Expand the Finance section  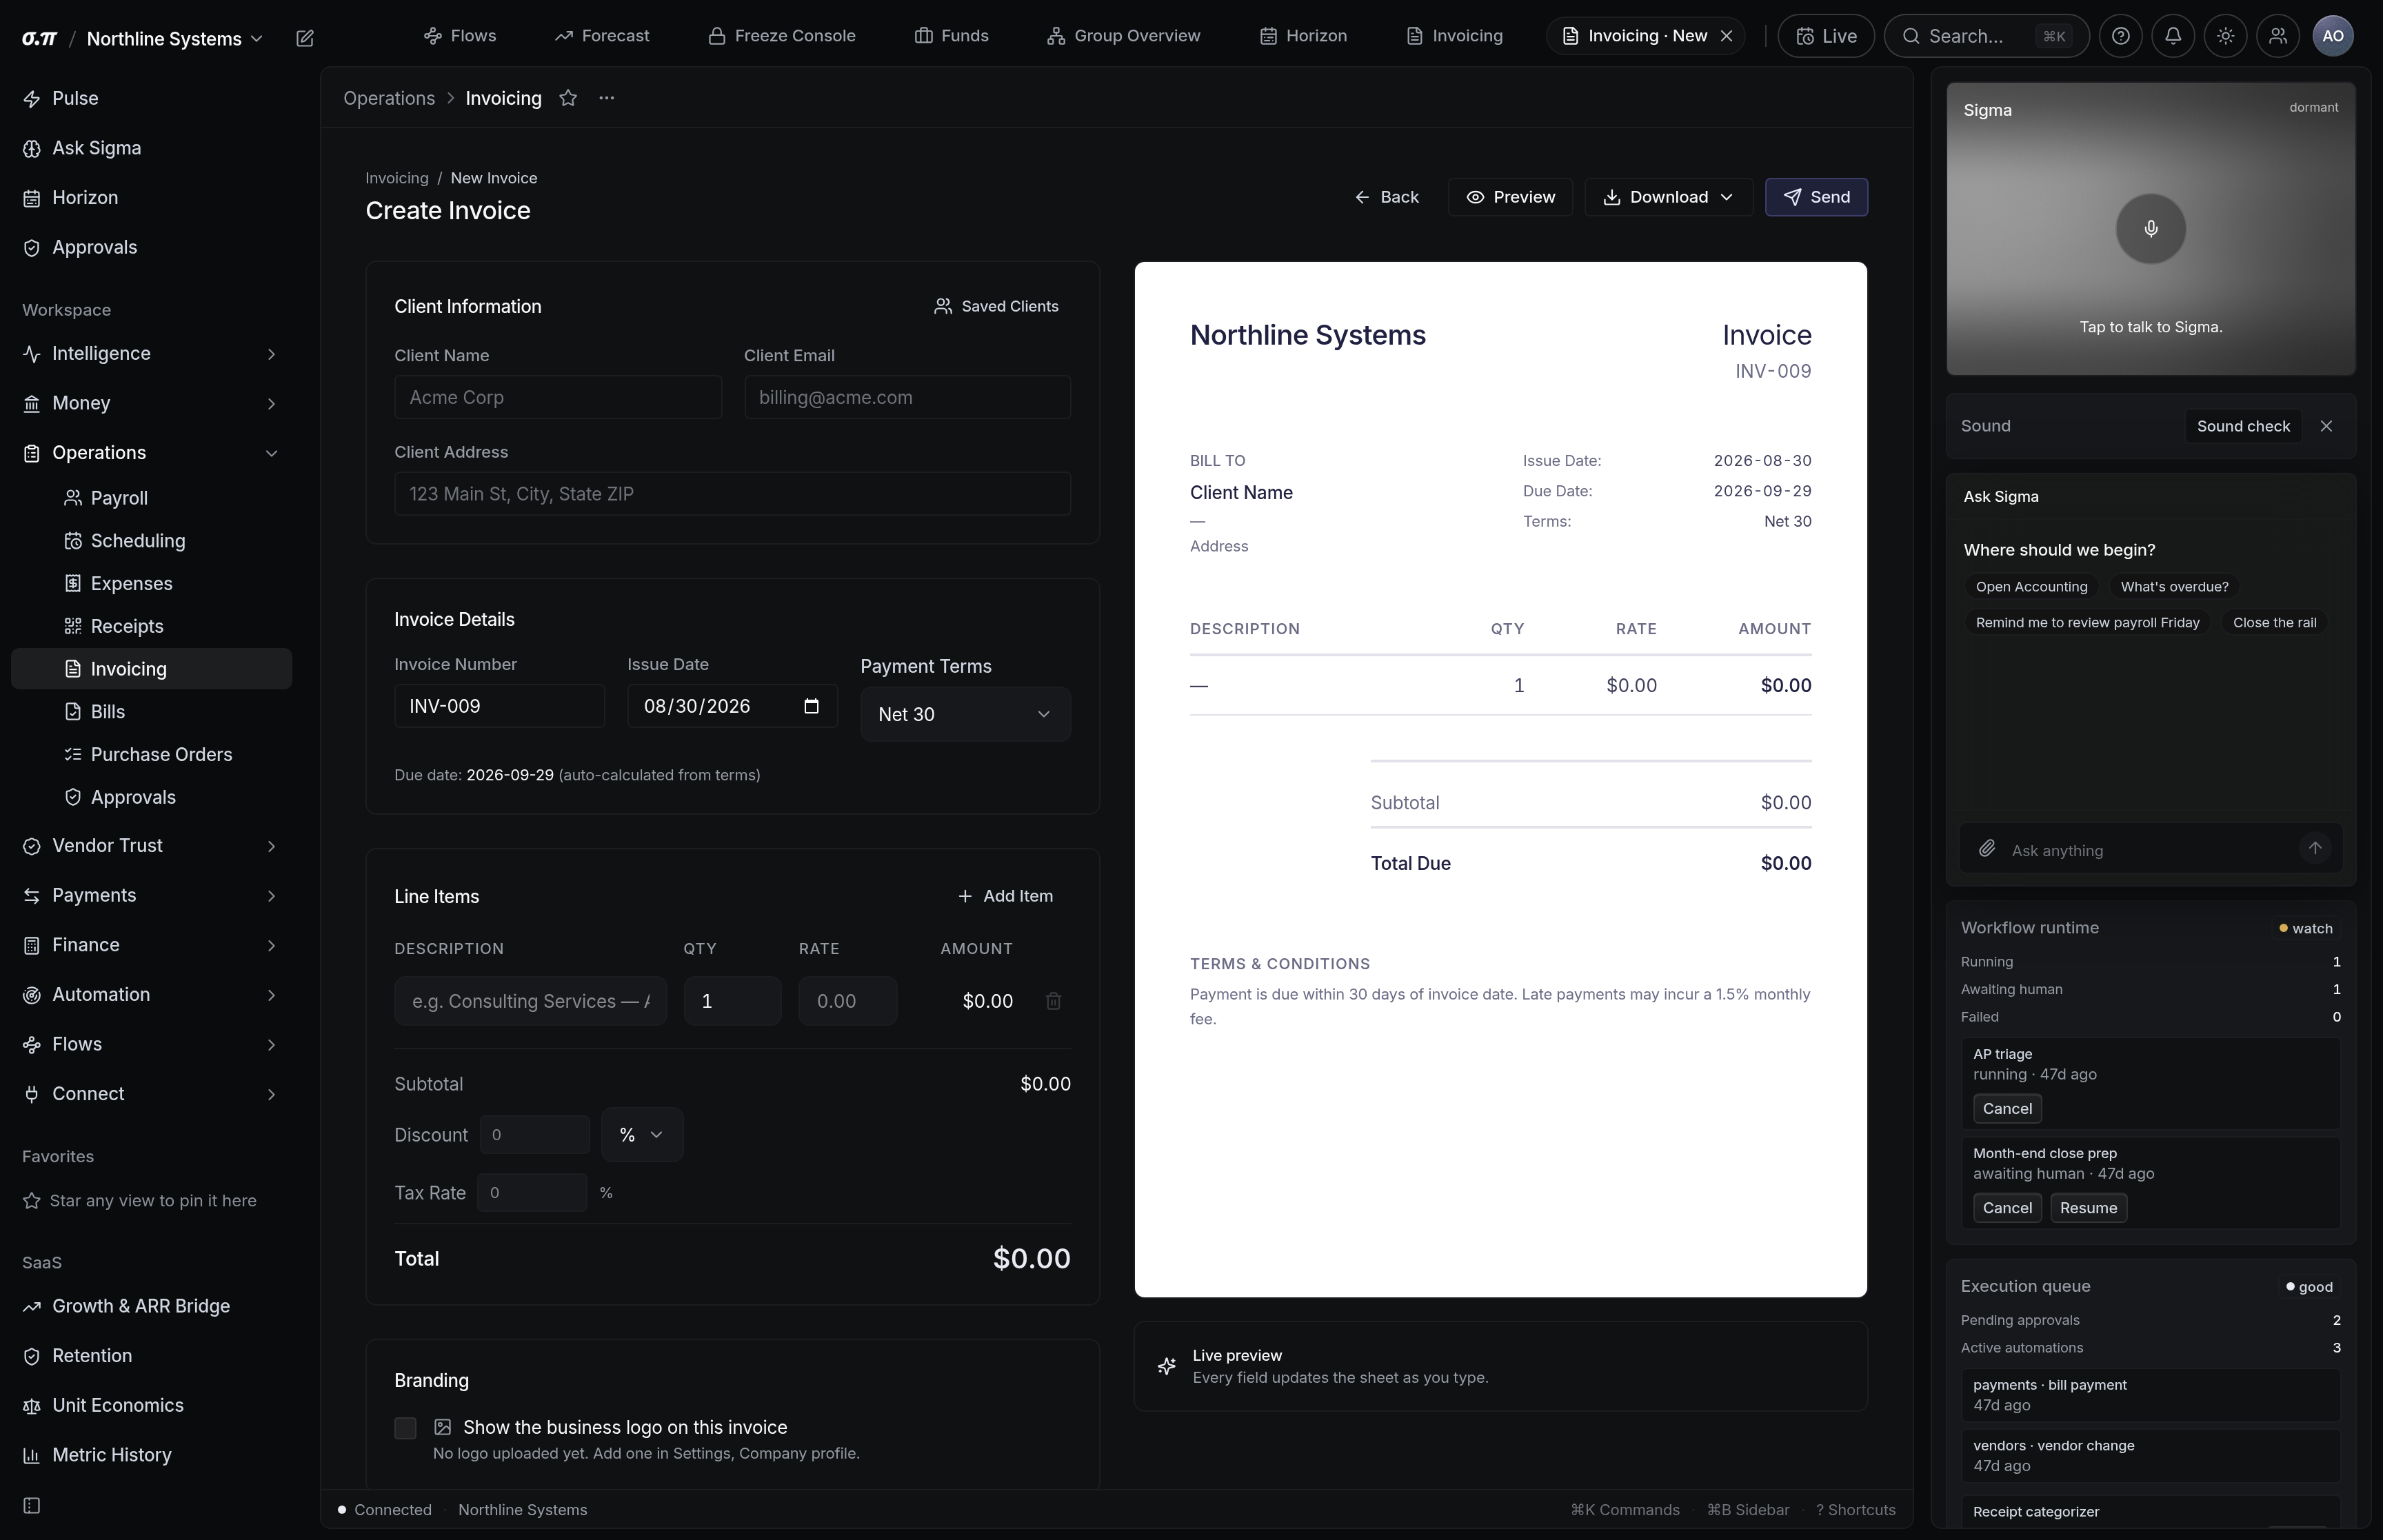150,945
